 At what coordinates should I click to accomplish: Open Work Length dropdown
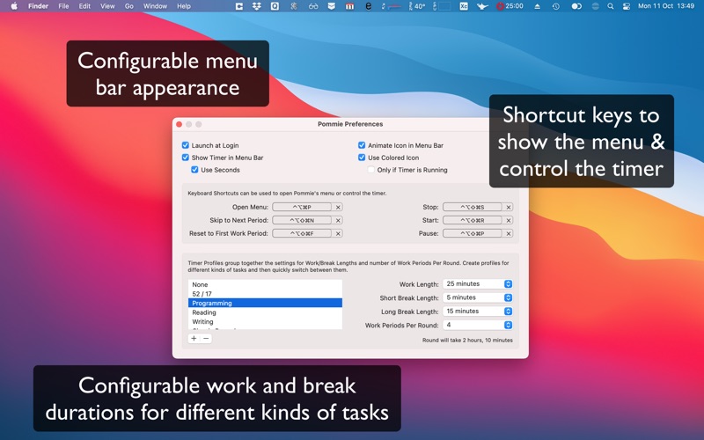coord(478,283)
